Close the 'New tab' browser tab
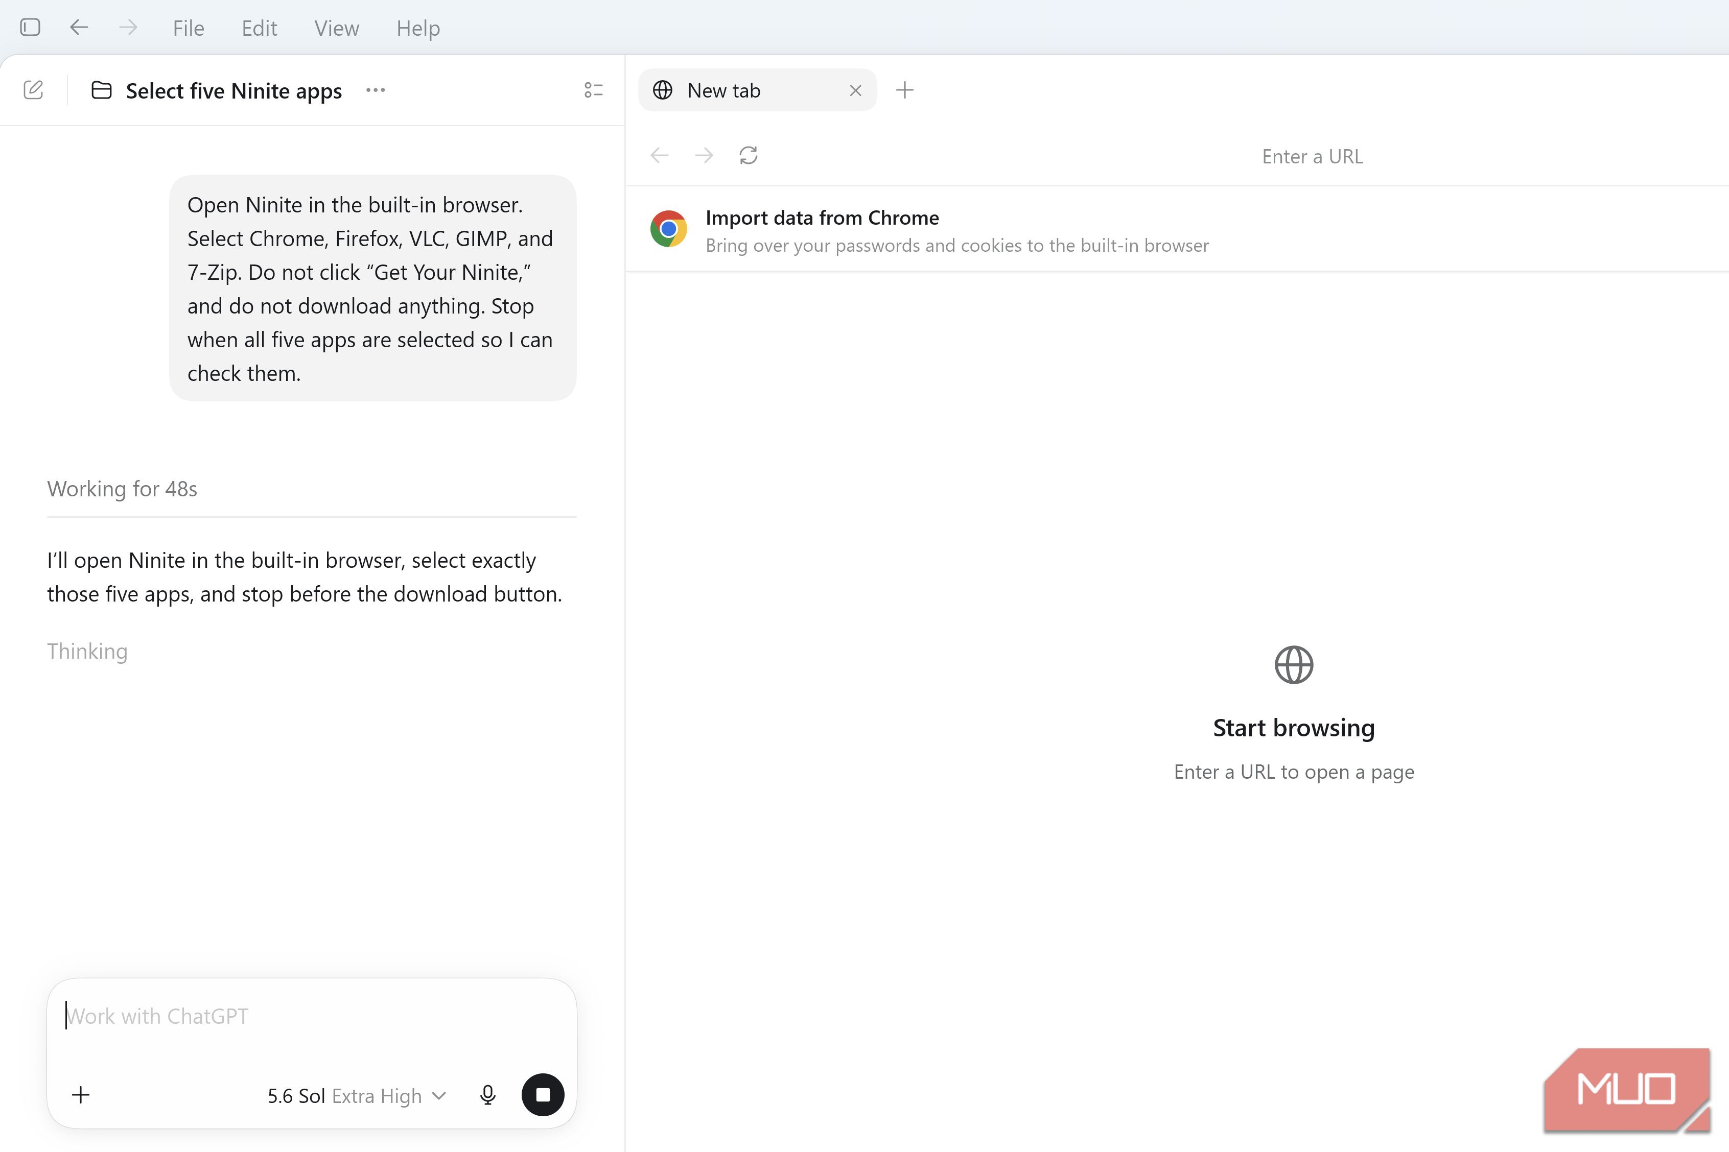 [855, 90]
